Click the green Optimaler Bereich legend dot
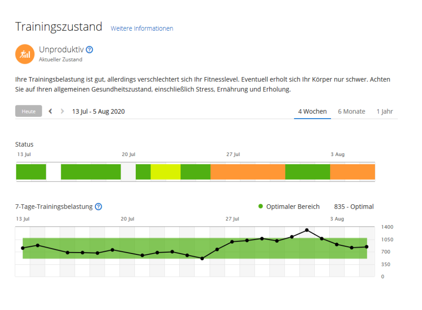Image resolution: width=422 pixels, height=310 pixels. [x=260, y=207]
